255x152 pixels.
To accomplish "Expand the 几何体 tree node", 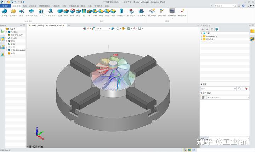I will click(x=6, y=32).
